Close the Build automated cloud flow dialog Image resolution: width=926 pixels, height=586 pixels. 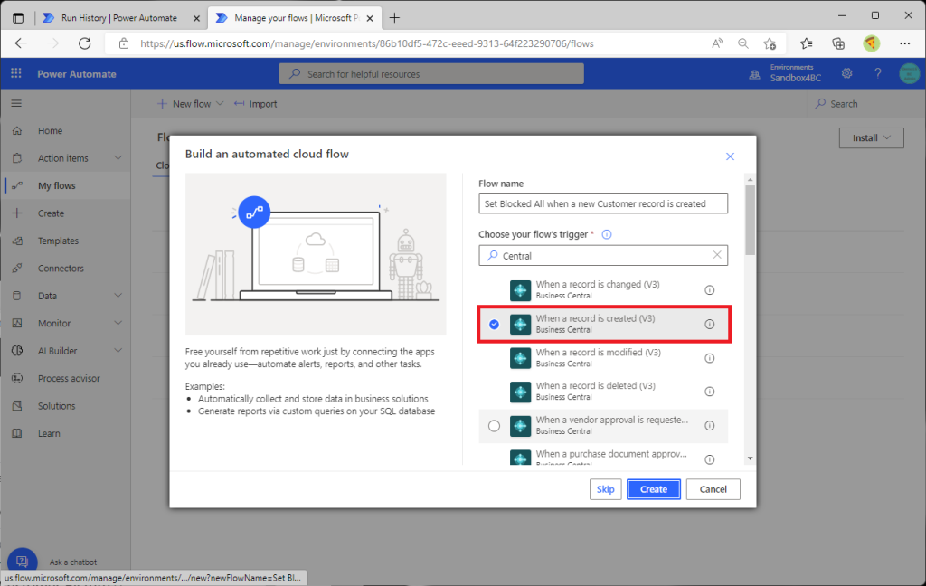(x=730, y=156)
